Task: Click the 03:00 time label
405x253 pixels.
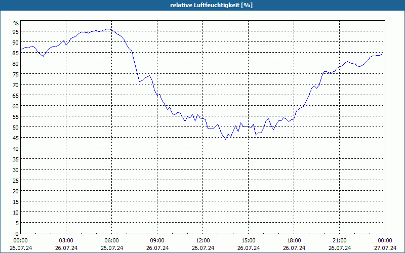Action: 66,241
